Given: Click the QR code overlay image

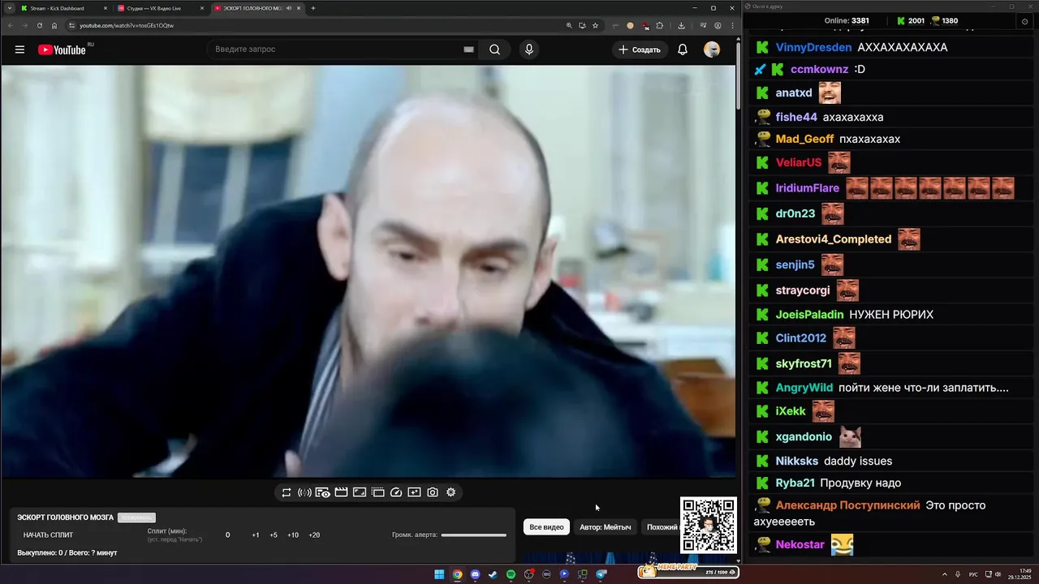Looking at the screenshot, I should pyautogui.click(x=708, y=526).
